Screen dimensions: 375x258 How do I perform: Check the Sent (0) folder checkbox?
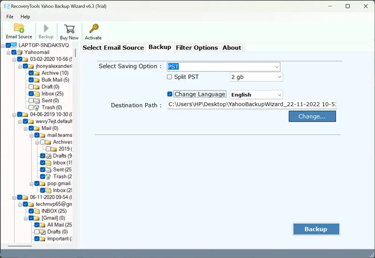(x=31, y=101)
